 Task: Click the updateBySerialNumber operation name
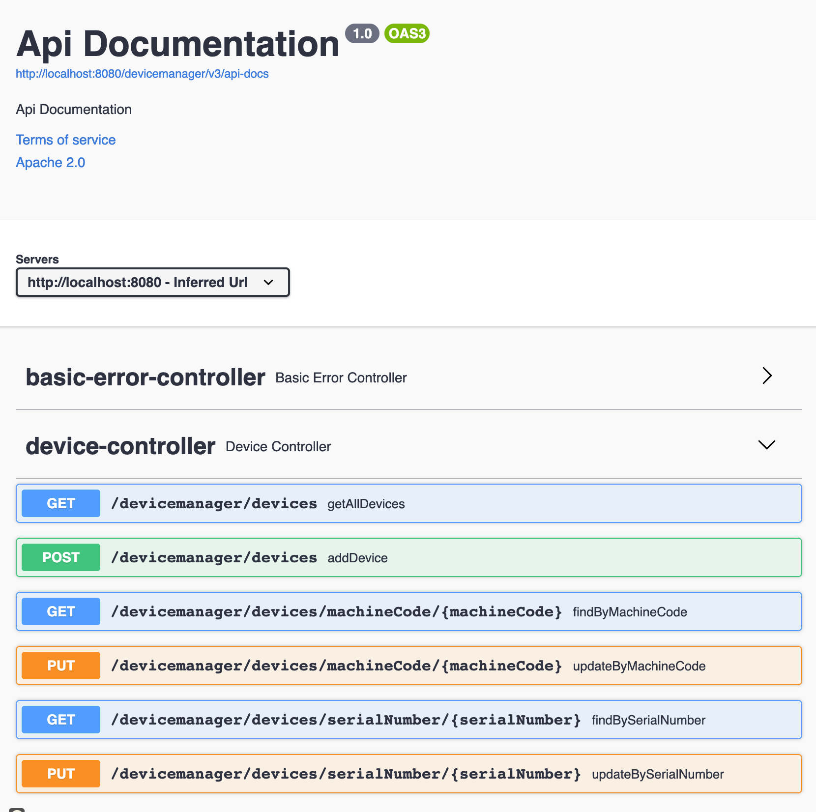[658, 774]
